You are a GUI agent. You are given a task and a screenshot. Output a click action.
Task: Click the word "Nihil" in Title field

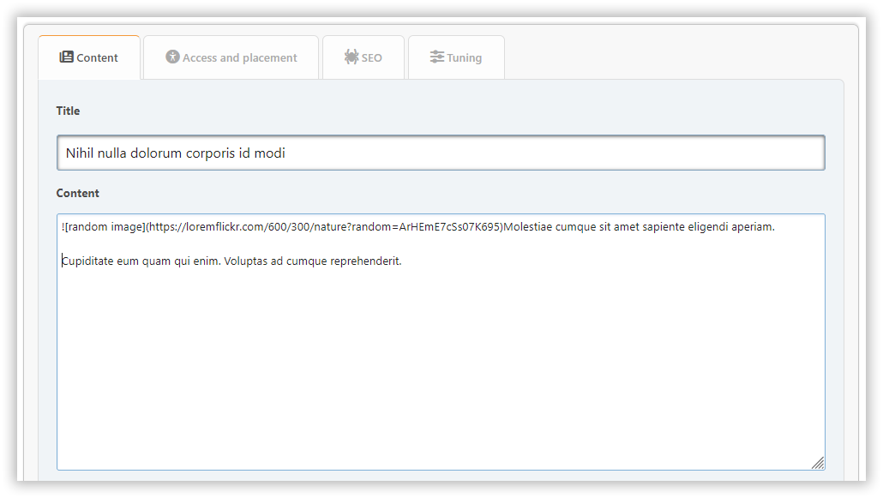pyautogui.click(x=81, y=154)
